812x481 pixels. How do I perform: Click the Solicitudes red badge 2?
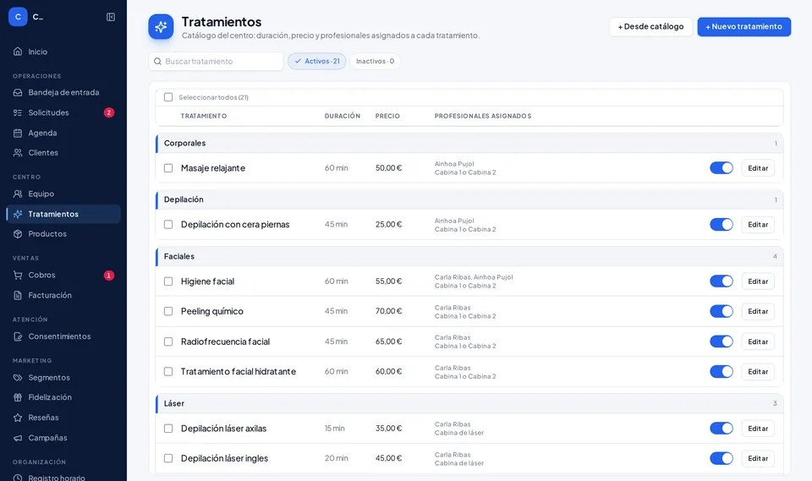pyautogui.click(x=109, y=112)
